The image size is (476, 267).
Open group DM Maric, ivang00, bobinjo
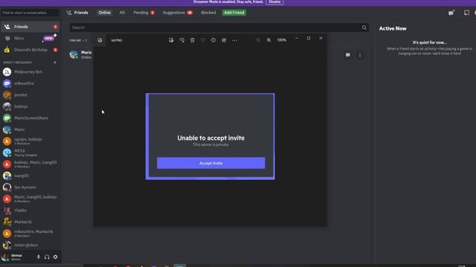click(x=30, y=199)
